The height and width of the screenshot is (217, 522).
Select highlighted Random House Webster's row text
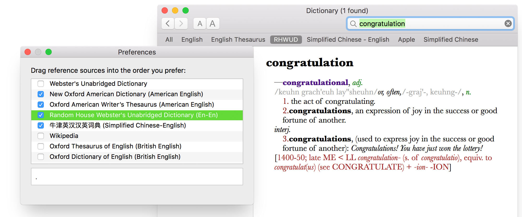click(x=134, y=115)
